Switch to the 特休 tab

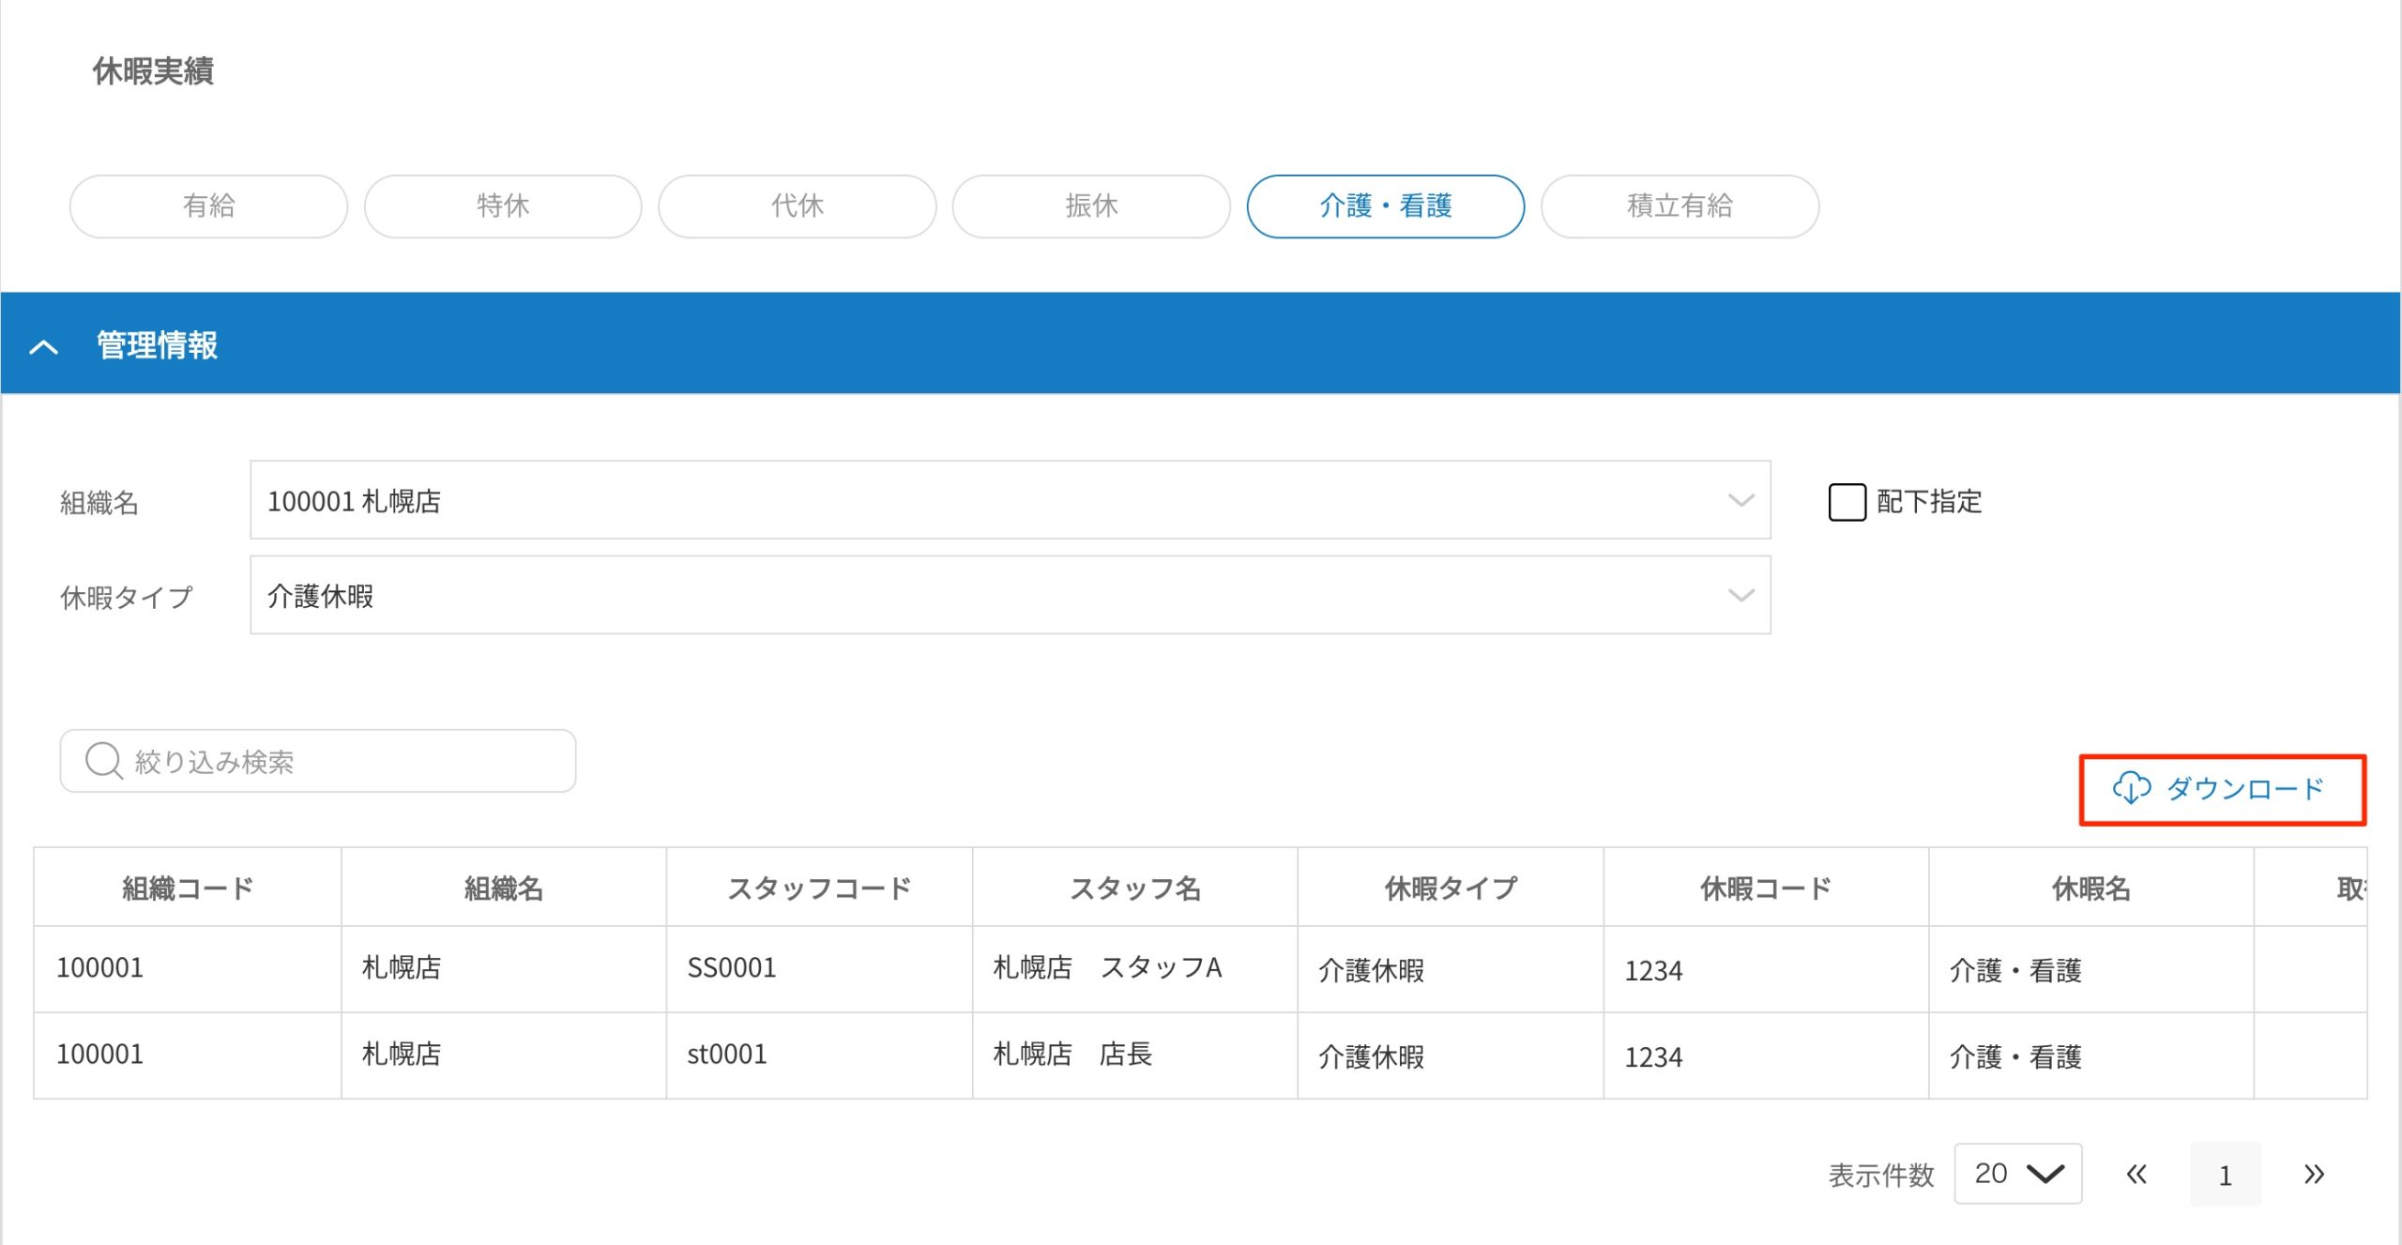pos(503,206)
